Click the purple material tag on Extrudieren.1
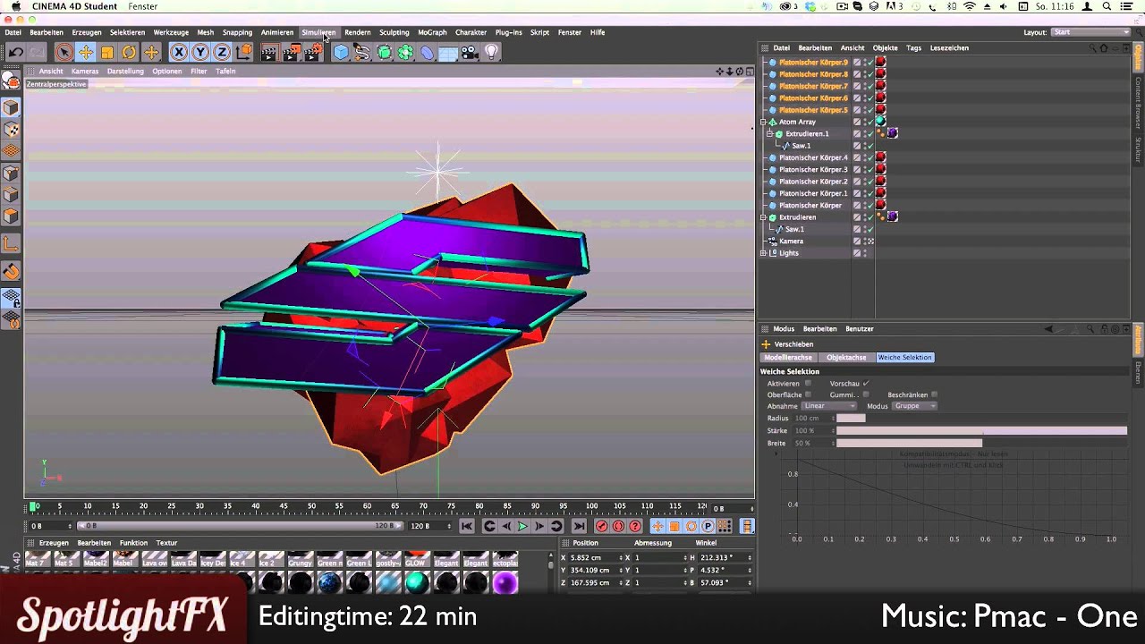Screen dimensions: 1145x644 click(892, 133)
